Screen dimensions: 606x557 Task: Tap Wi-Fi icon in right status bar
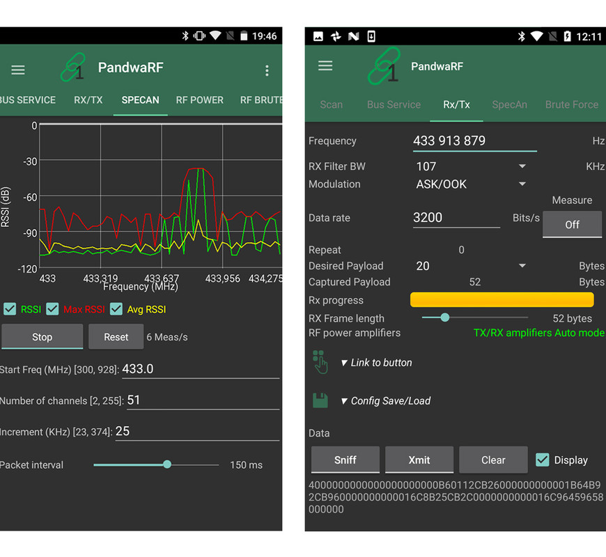[536, 36]
